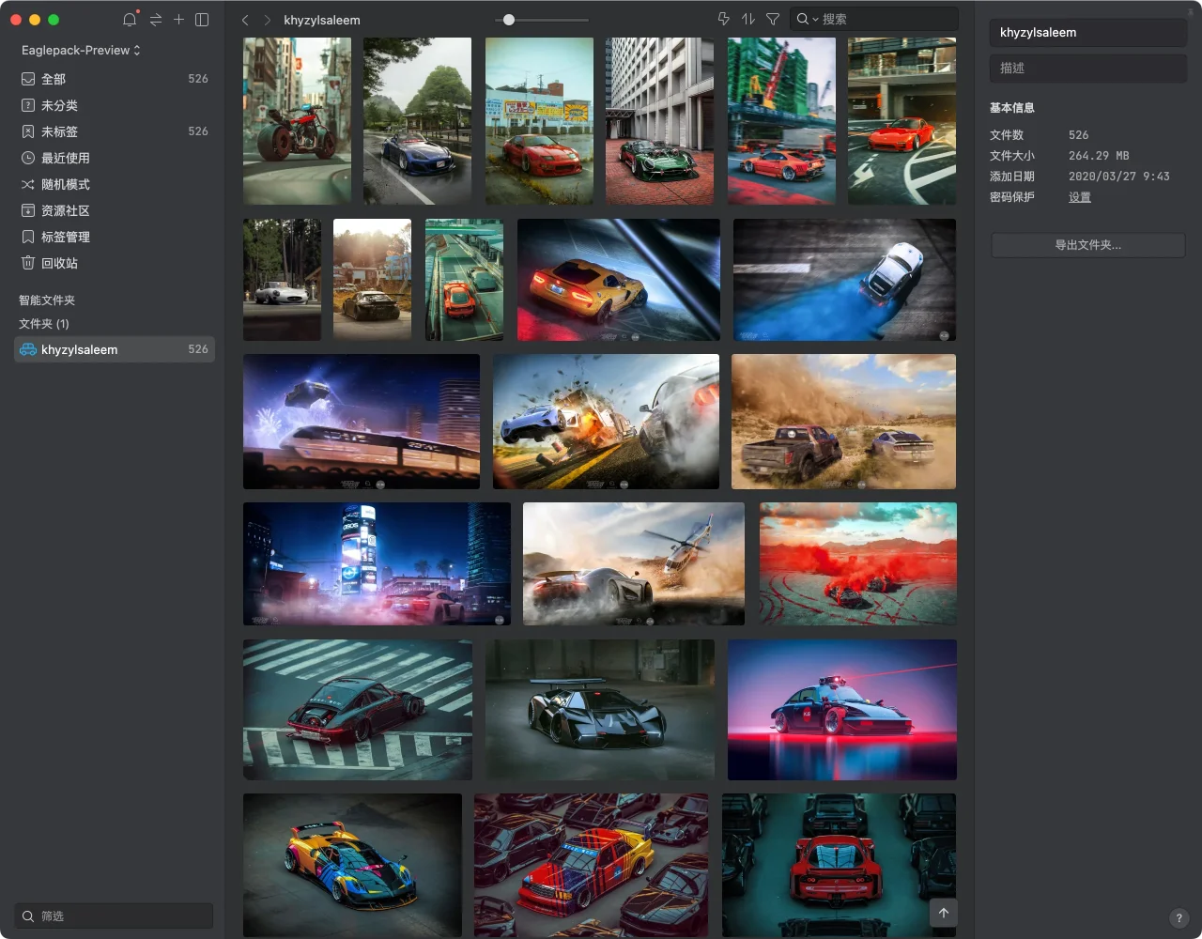Click the 文件夹 (1) section header
Viewport: 1202px width, 939px height.
44,323
